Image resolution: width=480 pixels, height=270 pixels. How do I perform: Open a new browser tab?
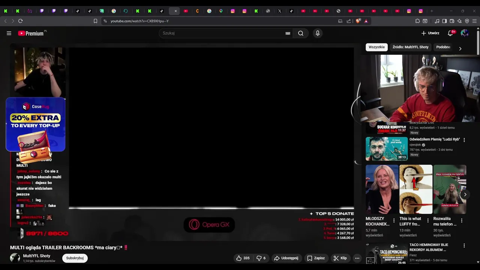[432, 11]
